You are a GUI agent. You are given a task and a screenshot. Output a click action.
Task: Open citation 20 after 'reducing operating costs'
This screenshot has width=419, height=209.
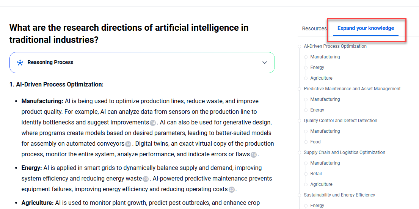(231, 189)
